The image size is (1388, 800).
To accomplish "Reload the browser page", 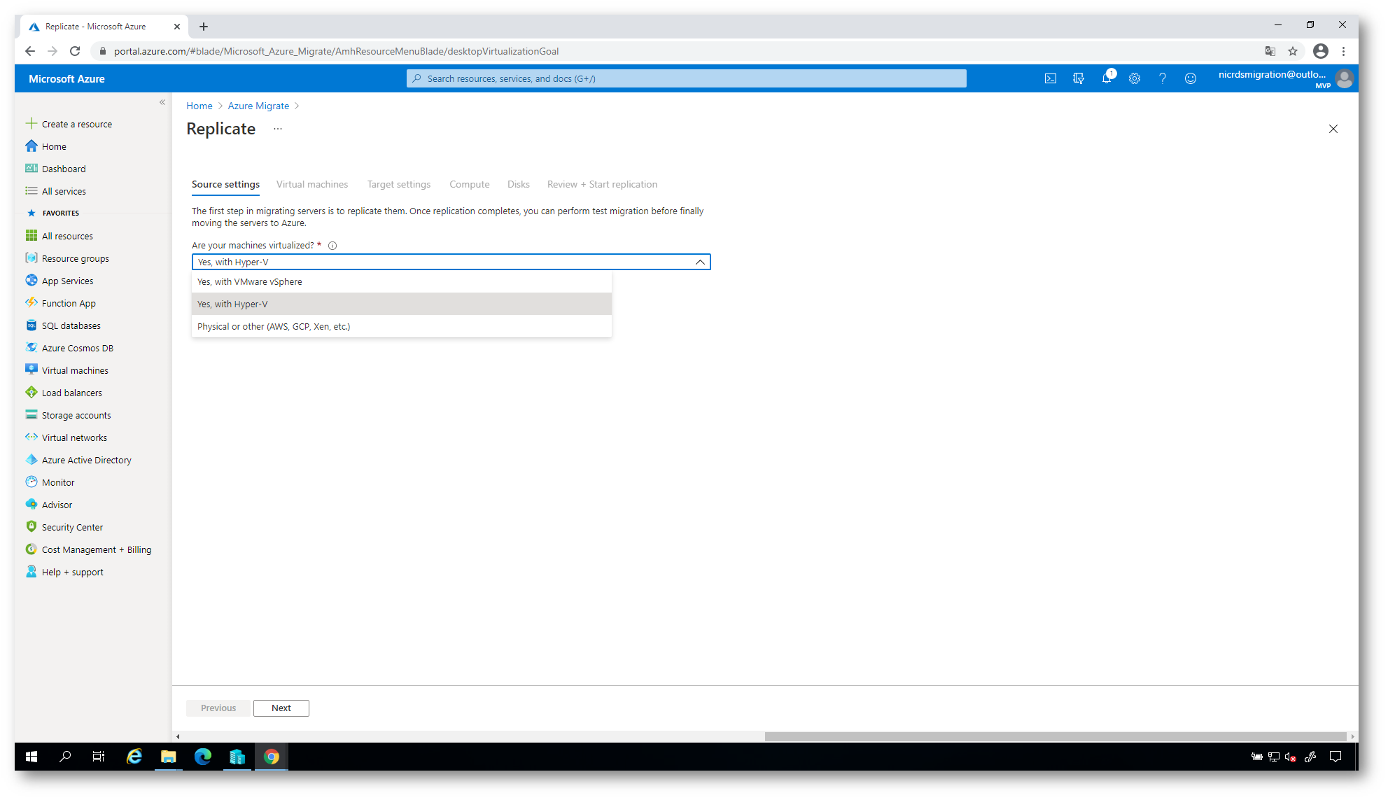I will tap(75, 51).
